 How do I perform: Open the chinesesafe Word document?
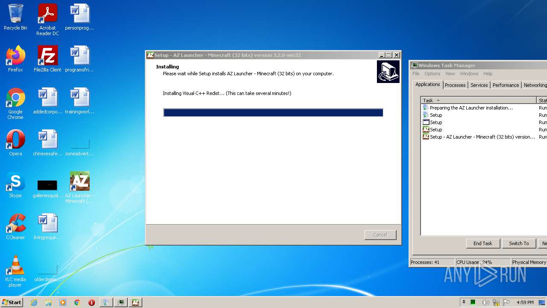[x=47, y=143]
